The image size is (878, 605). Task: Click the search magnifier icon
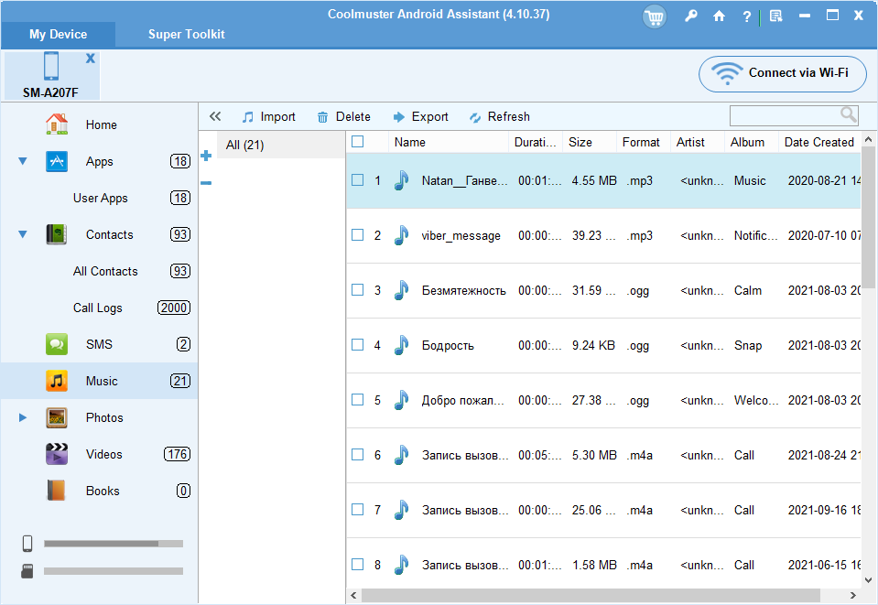tap(849, 114)
